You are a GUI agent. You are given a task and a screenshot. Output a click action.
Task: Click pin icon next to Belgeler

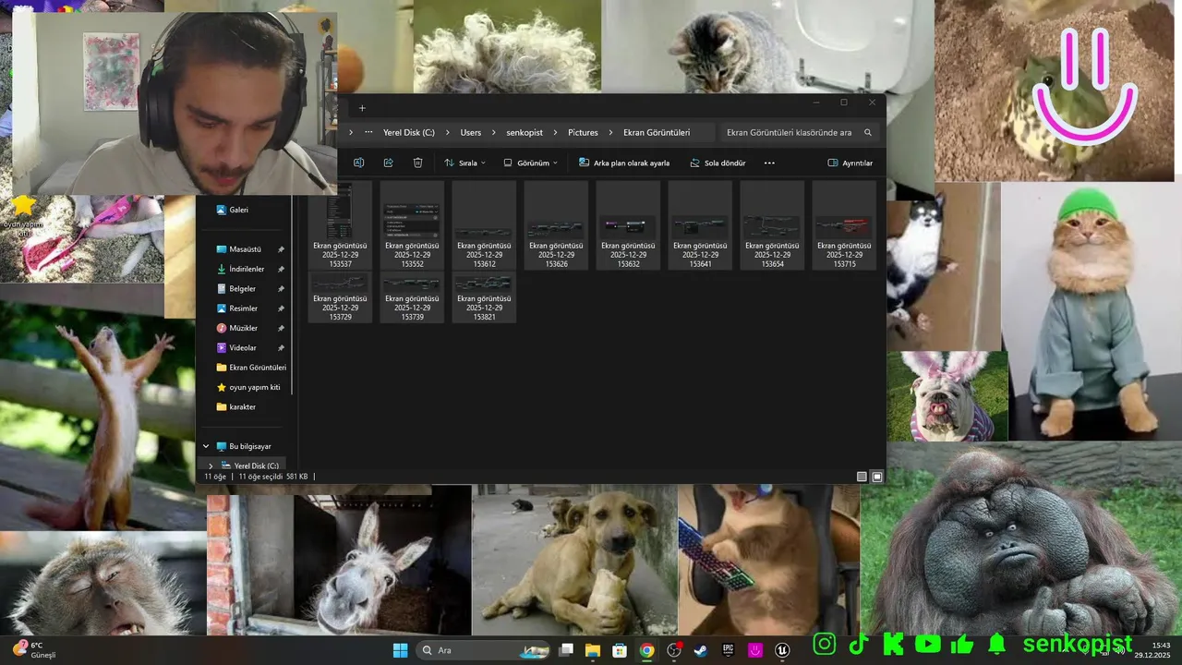pos(281,288)
